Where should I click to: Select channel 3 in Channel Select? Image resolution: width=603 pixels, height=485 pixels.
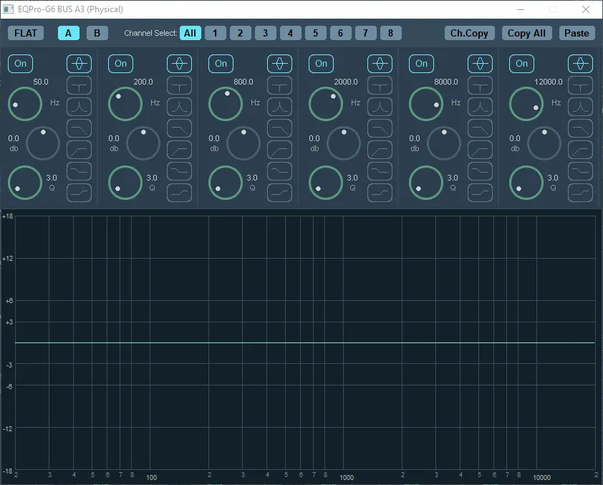pos(265,33)
